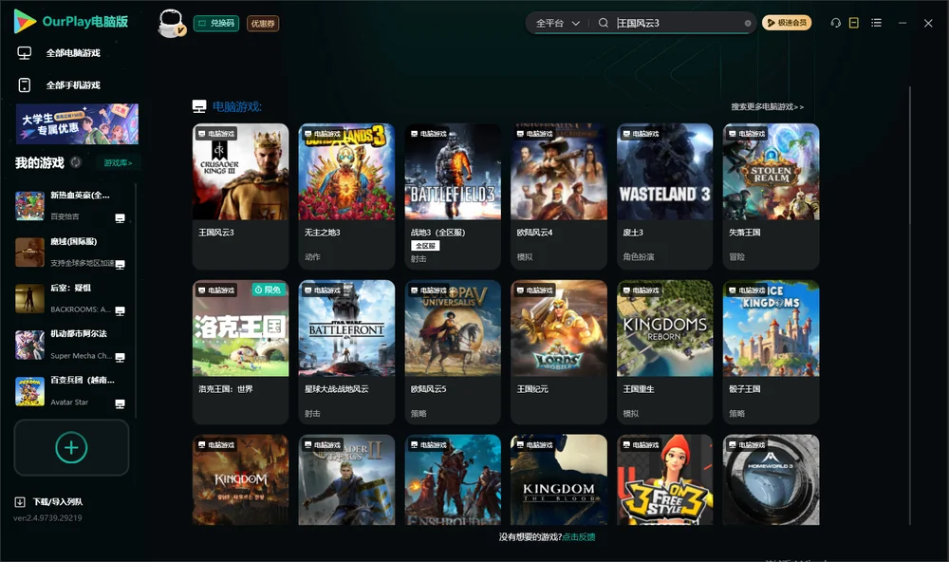Click the search magnifier icon

click(x=603, y=23)
